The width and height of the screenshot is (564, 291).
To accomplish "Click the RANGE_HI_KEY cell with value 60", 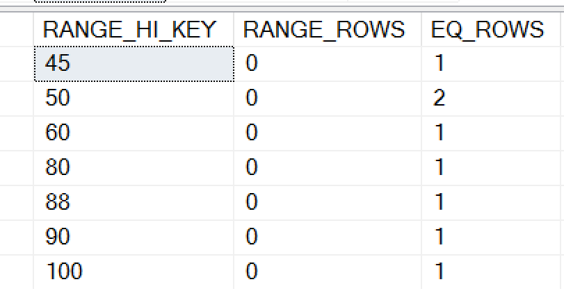I will [x=134, y=132].
